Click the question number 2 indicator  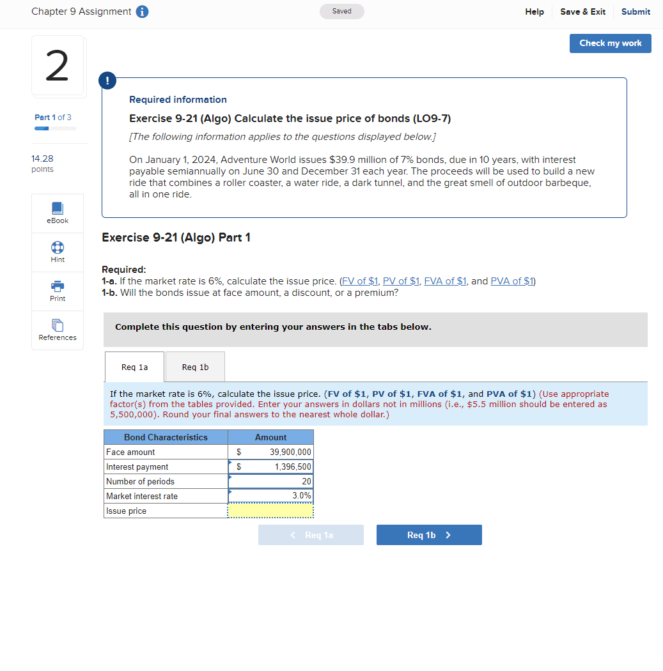pos(58,66)
